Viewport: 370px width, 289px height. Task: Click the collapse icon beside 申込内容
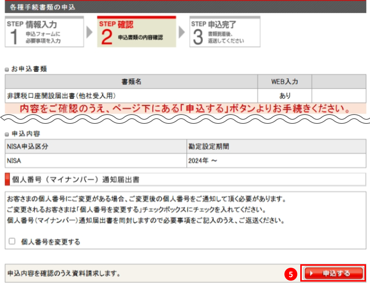7,133
